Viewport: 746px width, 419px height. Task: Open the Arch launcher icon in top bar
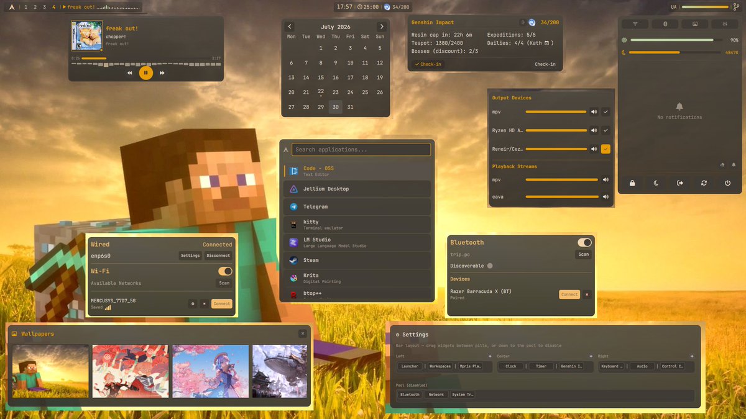[x=11, y=7]
